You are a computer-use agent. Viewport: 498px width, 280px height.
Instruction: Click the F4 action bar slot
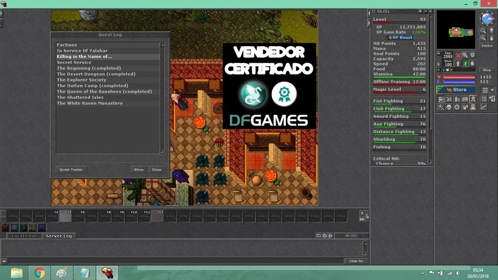52,216
